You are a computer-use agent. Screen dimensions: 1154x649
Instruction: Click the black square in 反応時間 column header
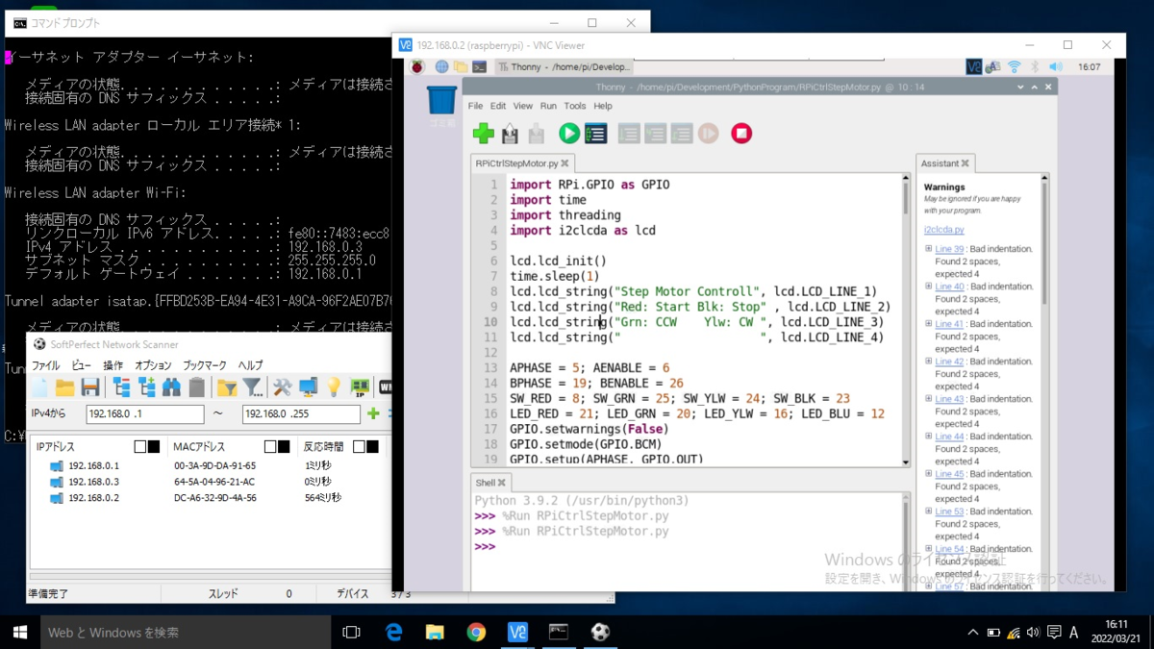(372, 447)
